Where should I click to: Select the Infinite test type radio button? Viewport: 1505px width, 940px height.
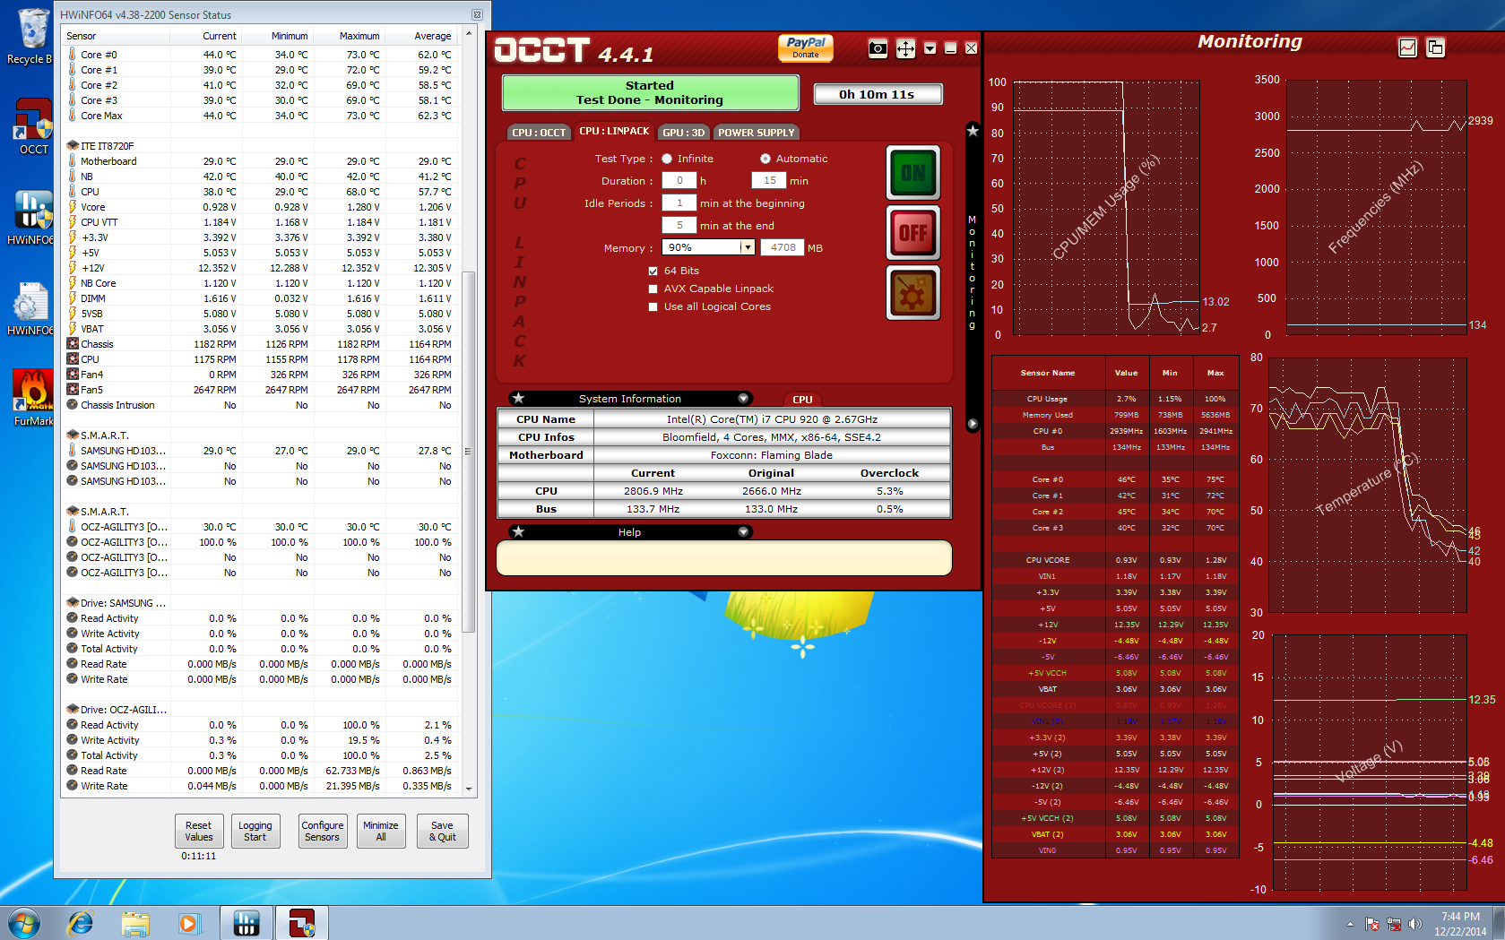[x=667, y=159]
